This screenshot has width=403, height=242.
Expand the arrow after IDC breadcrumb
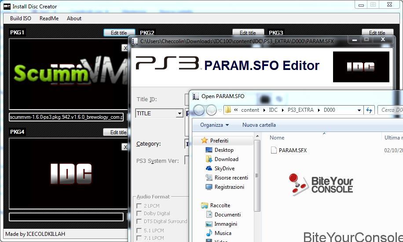[283, 110]
